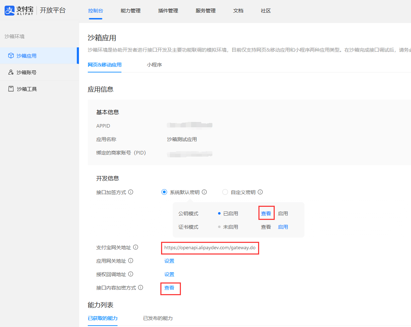Click the 沙箱应用 cube icon in sidebar
The height and width of the screenshot is (327, 411).
pyautogui.click(x=11, y=56)
